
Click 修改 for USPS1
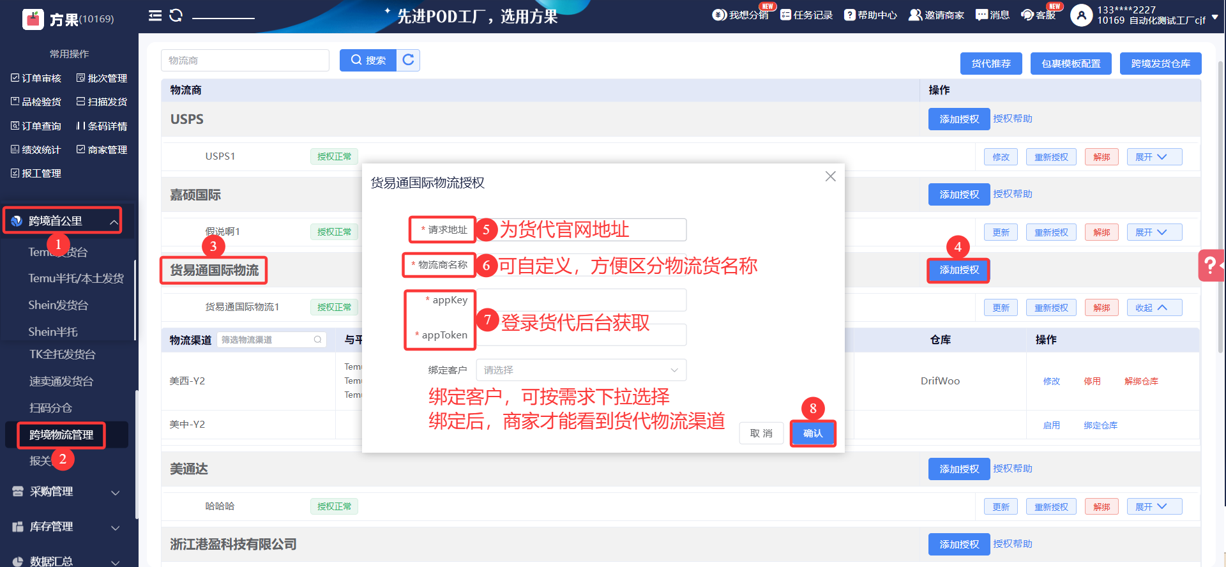[x=1001, y=157]
